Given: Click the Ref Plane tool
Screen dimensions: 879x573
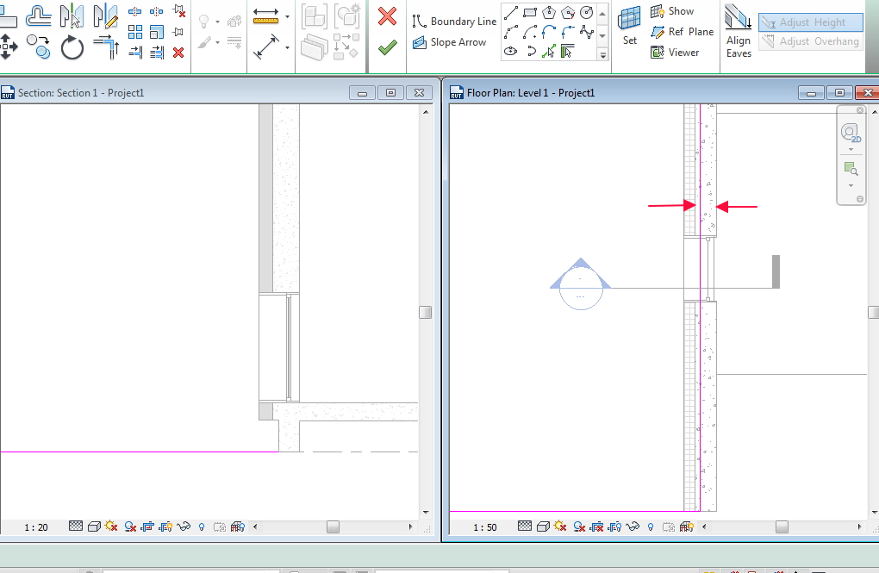Looking at the screenshot, I should pyautogui.click(x=683, y=32).
